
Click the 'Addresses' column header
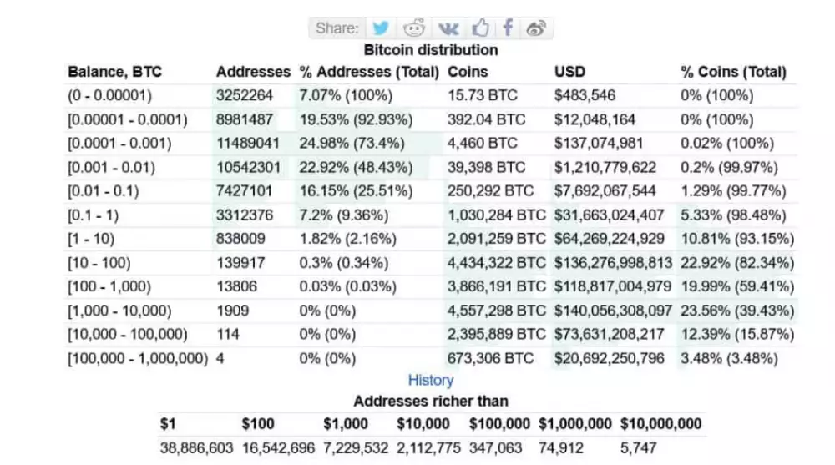(x=253, y=72)
